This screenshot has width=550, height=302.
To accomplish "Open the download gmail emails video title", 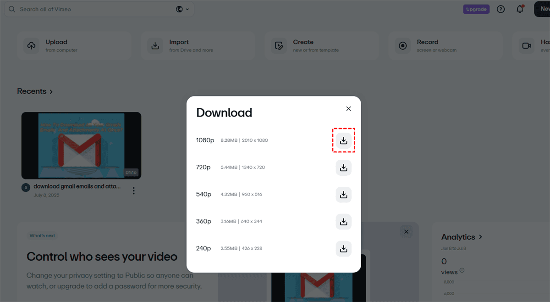I will pos(77,186).
